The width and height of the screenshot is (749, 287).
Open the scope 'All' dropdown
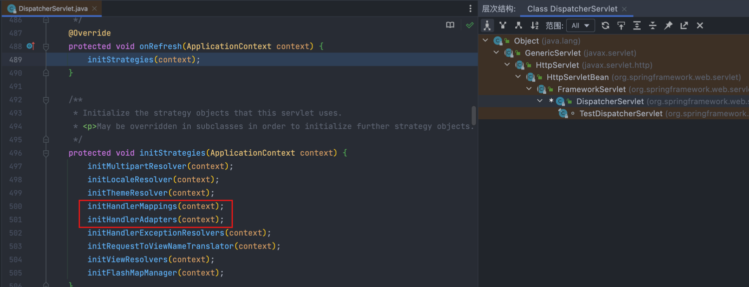[x=581, y=25]
